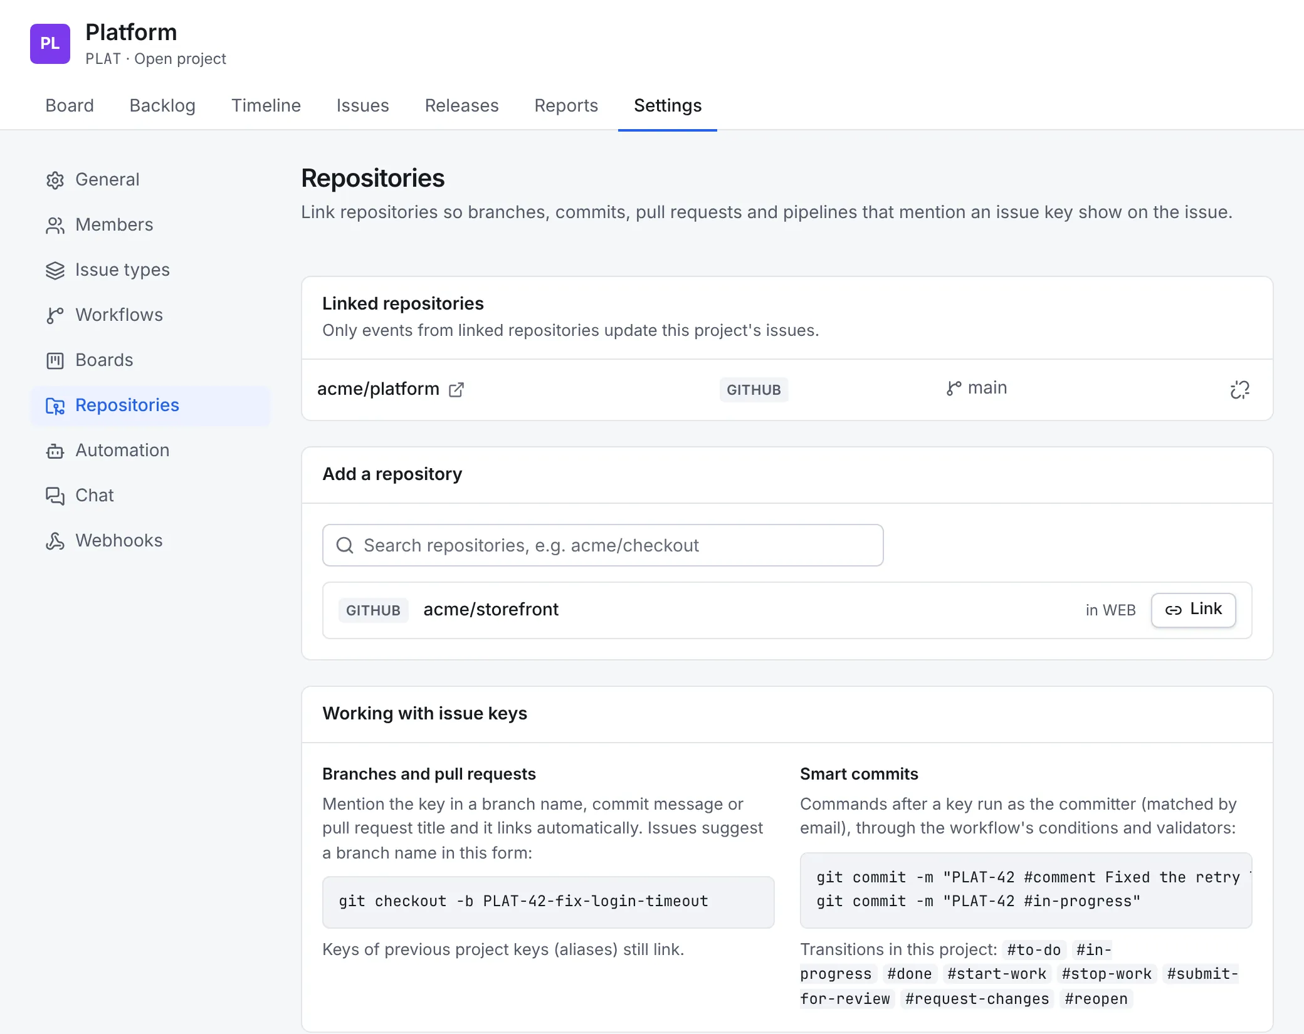Click the Issue types layers icon
This screenshot has width=1304, height=1034.
click(55, 271)
